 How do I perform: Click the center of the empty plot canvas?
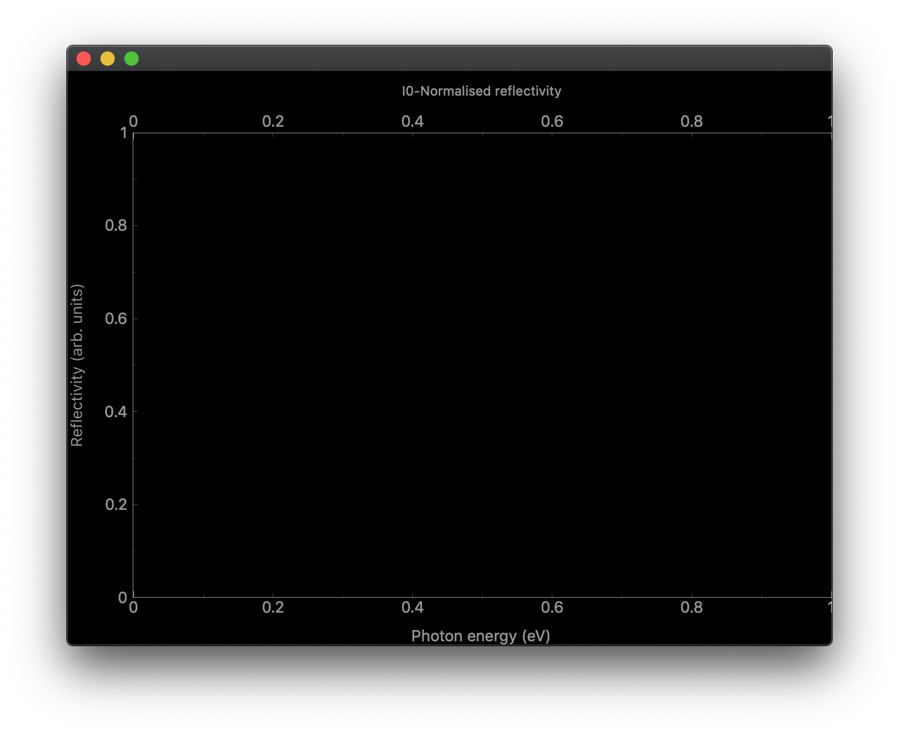(482, 365)
